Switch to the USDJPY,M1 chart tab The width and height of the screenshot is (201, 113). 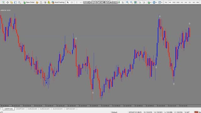(x=20, y=109)
